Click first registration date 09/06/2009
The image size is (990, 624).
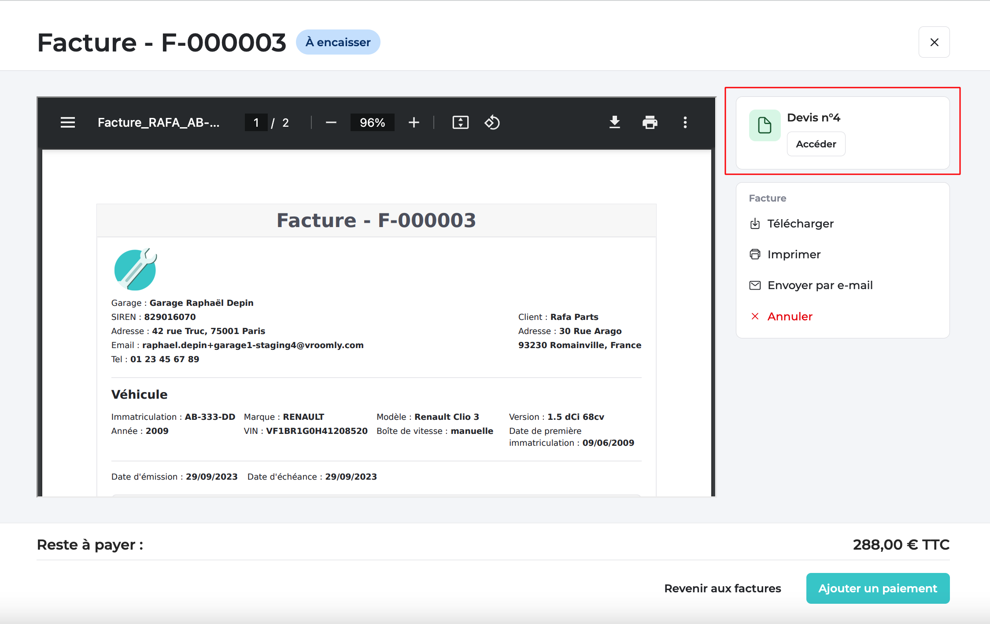[608, 443]
